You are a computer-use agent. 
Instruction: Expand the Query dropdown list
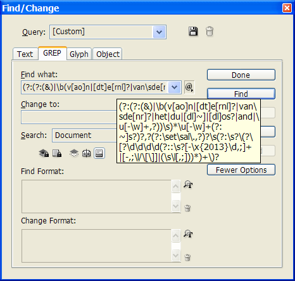tap(159, 32)
